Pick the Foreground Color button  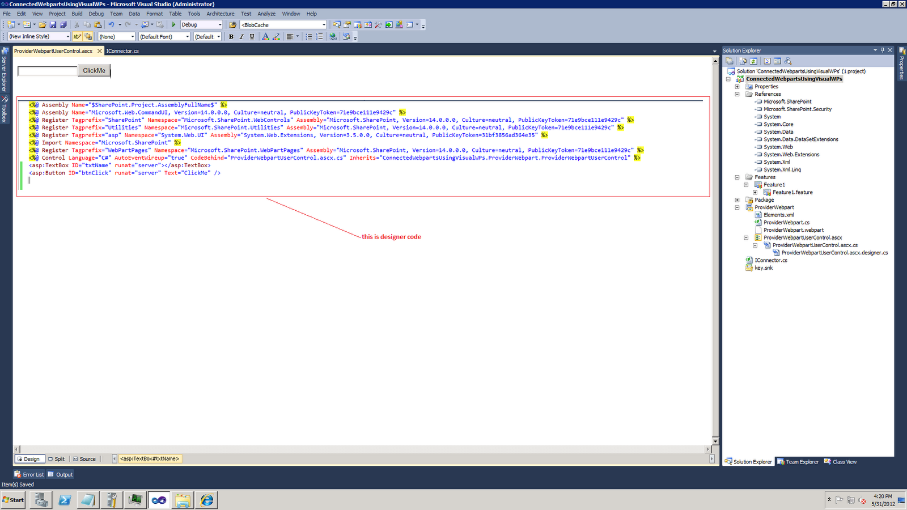(x=265, y=37)
